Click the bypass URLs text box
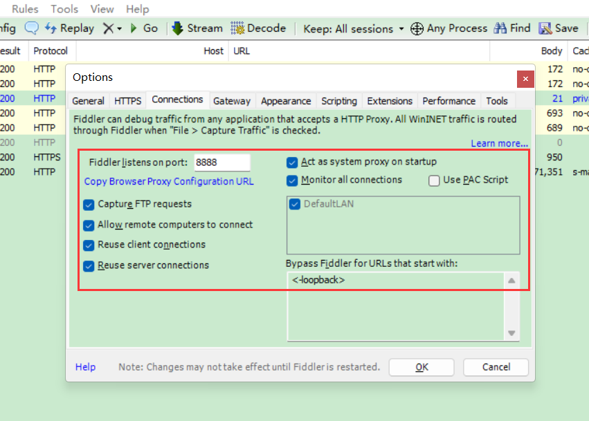 tap(395, 306)
